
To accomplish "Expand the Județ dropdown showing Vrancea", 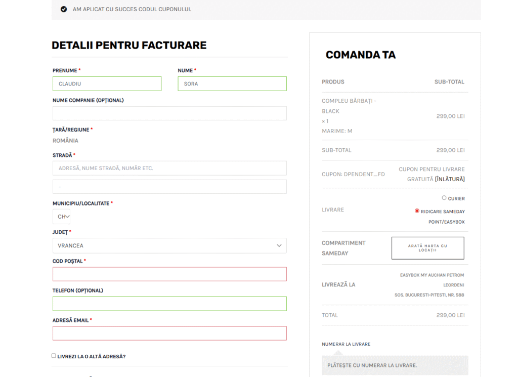I will 169,245.
